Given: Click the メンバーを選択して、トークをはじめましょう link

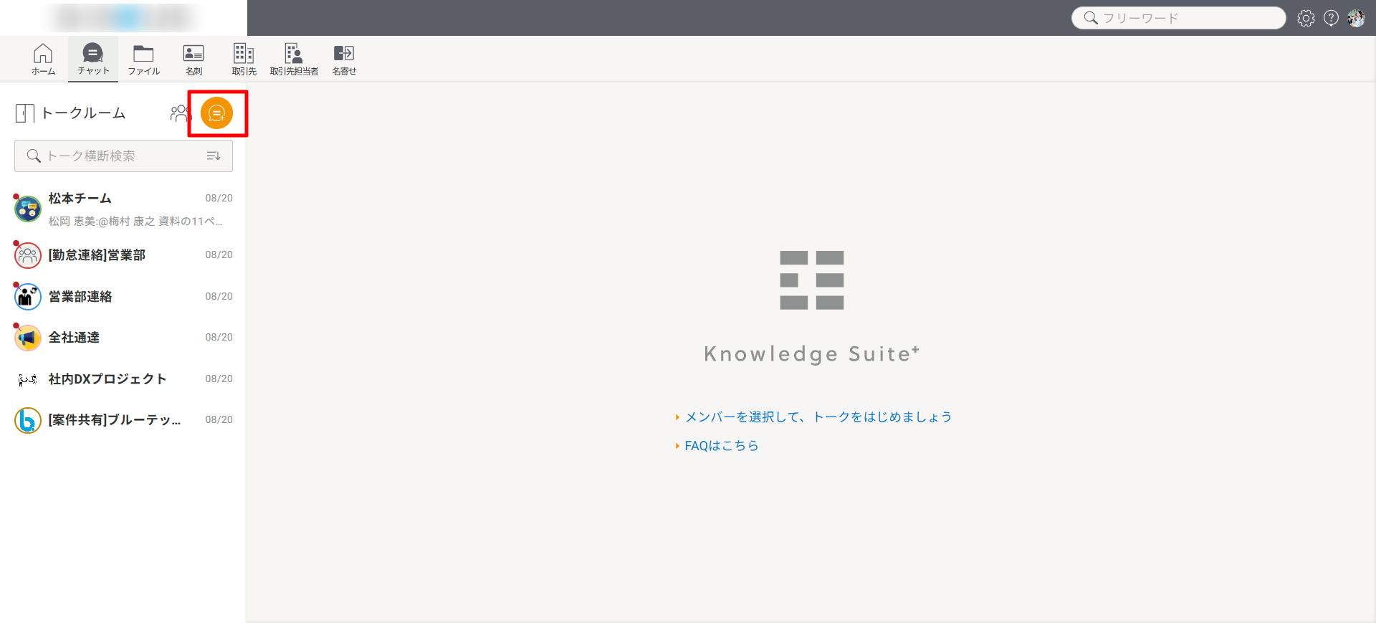Looking at the screenshot, I should tap(818, 417).
